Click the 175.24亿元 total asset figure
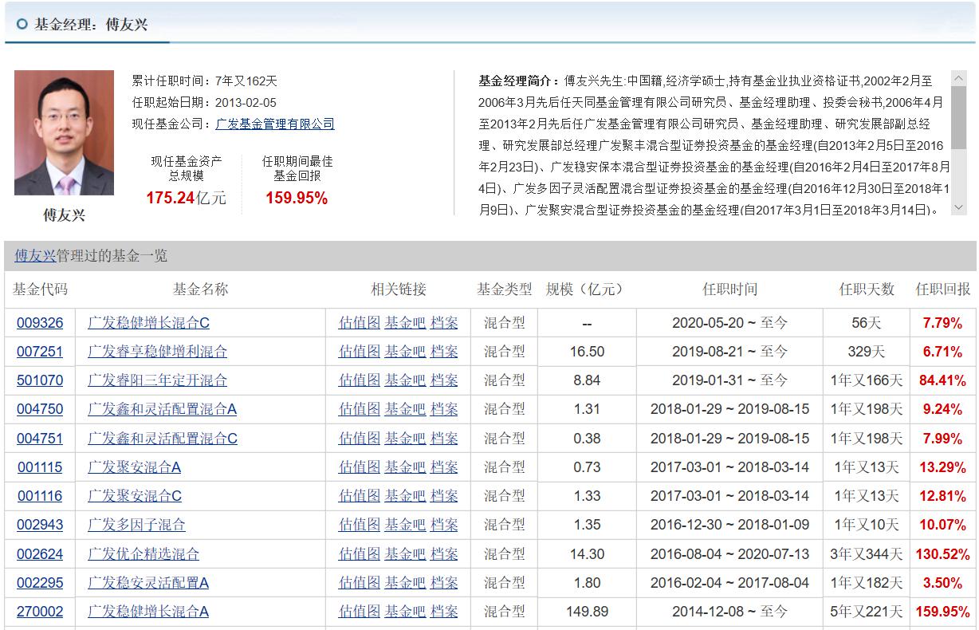Screen dimensions: 979x630 (x=186, y=198)
